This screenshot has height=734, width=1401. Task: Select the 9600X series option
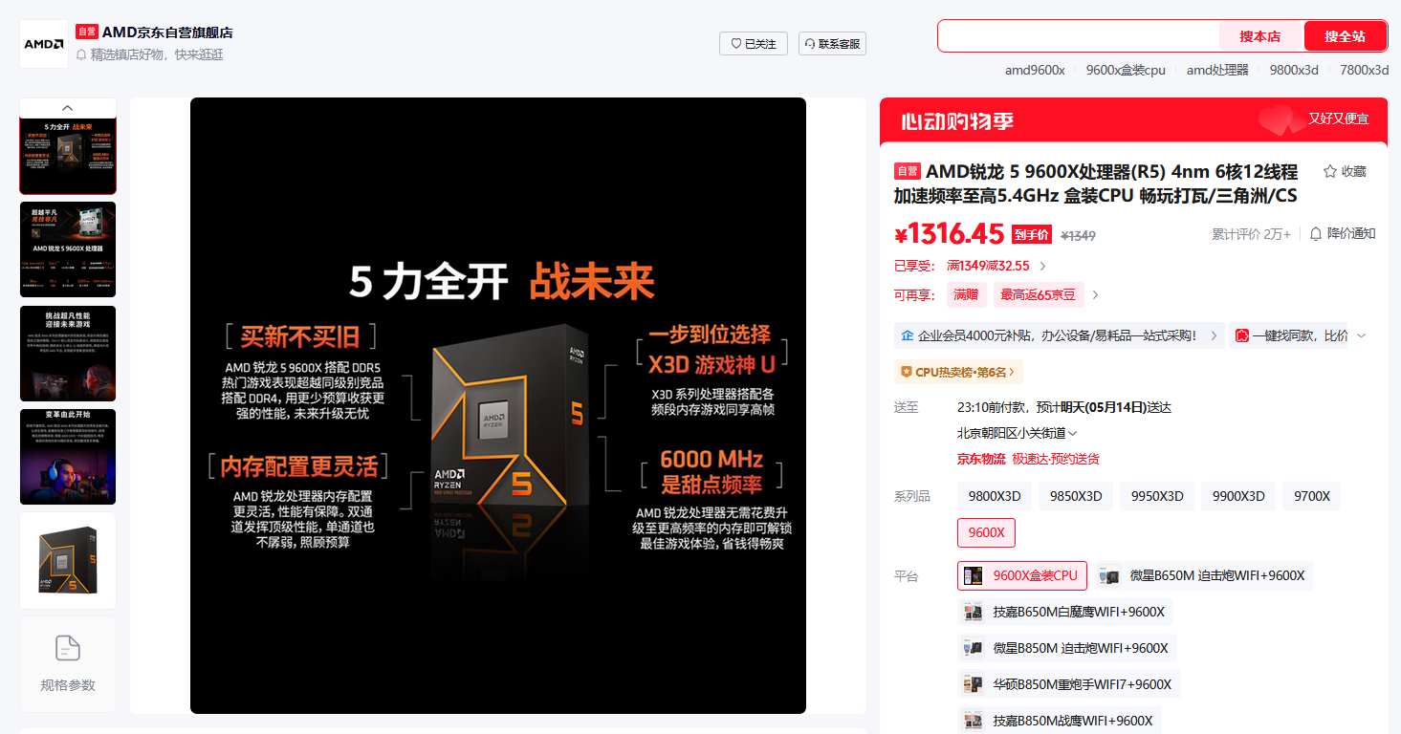(986, 532)
